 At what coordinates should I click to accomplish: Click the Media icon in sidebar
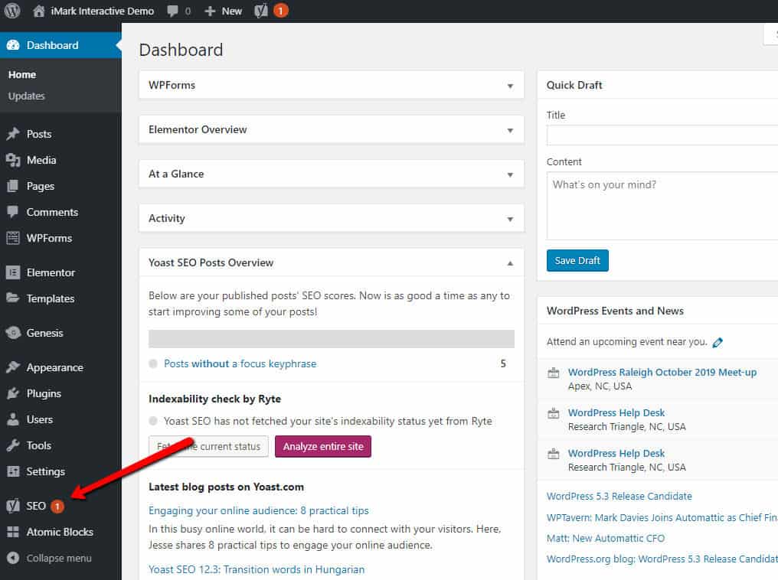(x=13, y=160)
